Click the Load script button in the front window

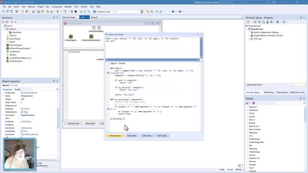(147, 136)
